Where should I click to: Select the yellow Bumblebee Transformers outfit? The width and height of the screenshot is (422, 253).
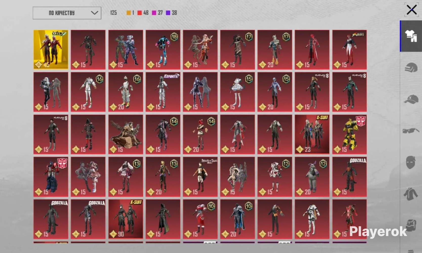(x=349, y=134)
